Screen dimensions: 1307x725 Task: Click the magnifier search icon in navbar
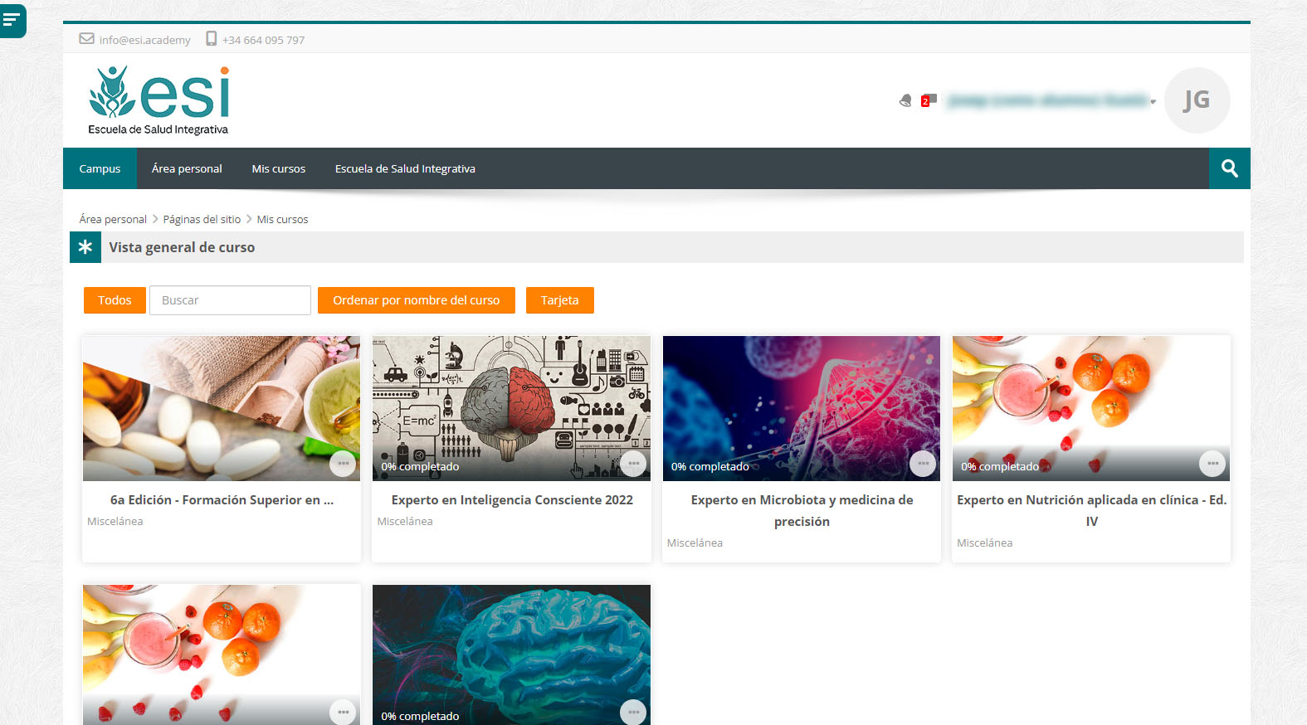coord(1229,168)
